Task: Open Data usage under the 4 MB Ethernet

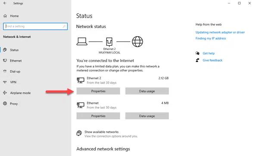Action: tap(147, 116)
